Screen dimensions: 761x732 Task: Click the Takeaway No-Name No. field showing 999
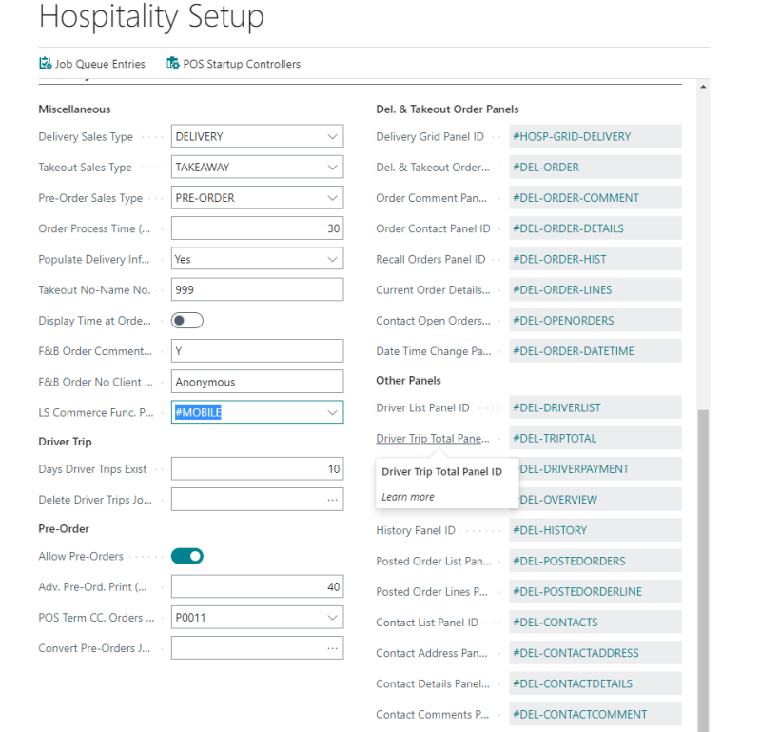257,289
